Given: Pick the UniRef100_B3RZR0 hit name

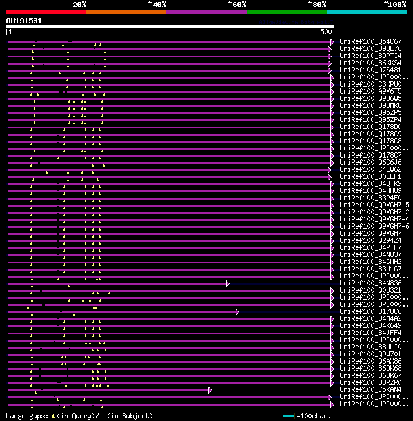Looking at the screenshot, I should pyautogui.click(x=370, y=383).
